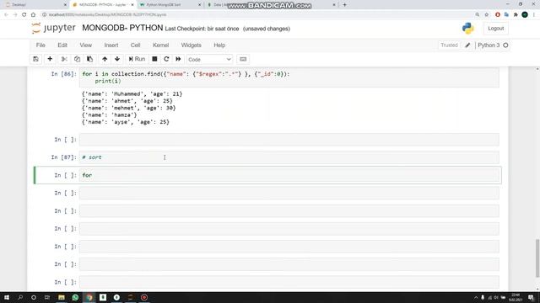540x303 pixels.
Task: Click the Trusted notebook indicator
Action: click(449, 45)
